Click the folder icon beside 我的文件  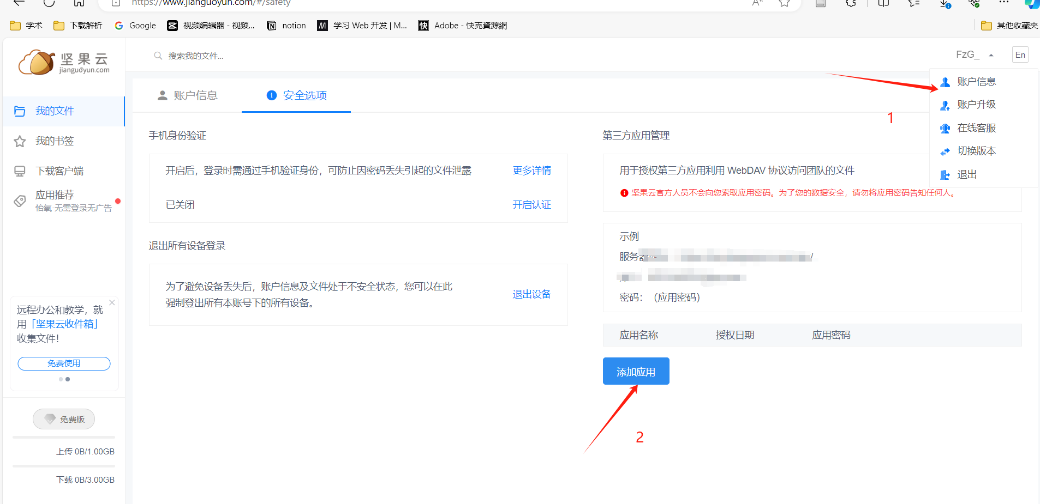point(20,111)
